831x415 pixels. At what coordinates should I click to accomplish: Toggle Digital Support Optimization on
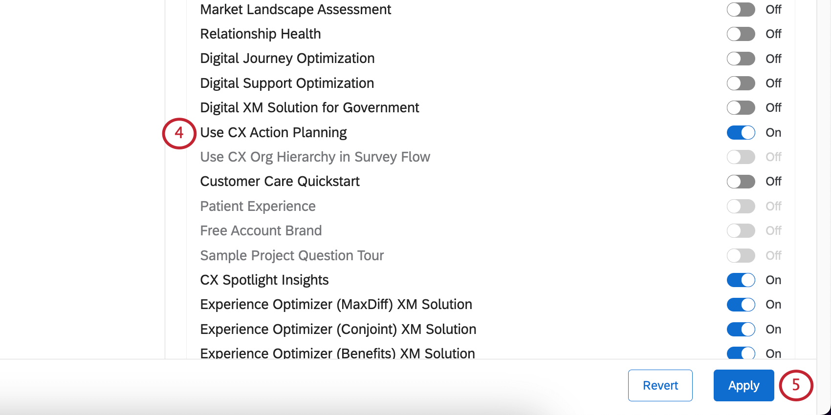(741, 83)
